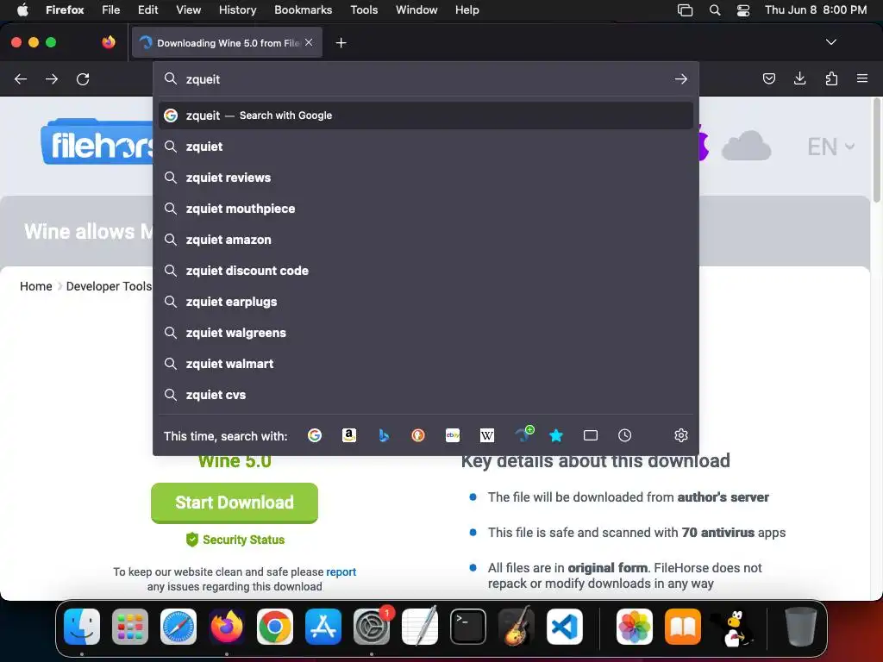This screenshot has height=662, width=883.
Task: Click the page vertical scrollbar
Action: (876, 150)
